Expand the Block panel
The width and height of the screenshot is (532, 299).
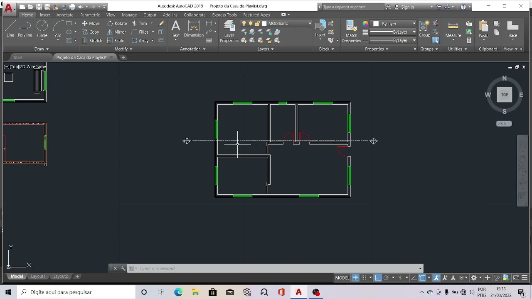coord(326,49)
